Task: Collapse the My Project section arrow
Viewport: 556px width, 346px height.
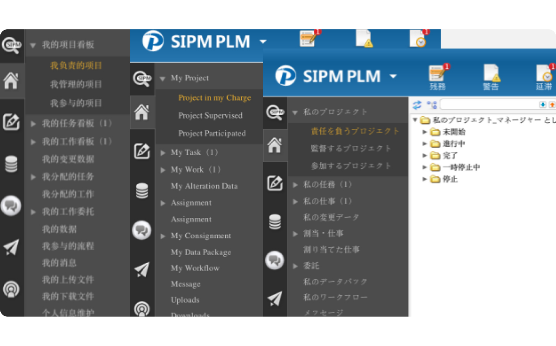Action: pyautogui.click(x=162, y=79)
